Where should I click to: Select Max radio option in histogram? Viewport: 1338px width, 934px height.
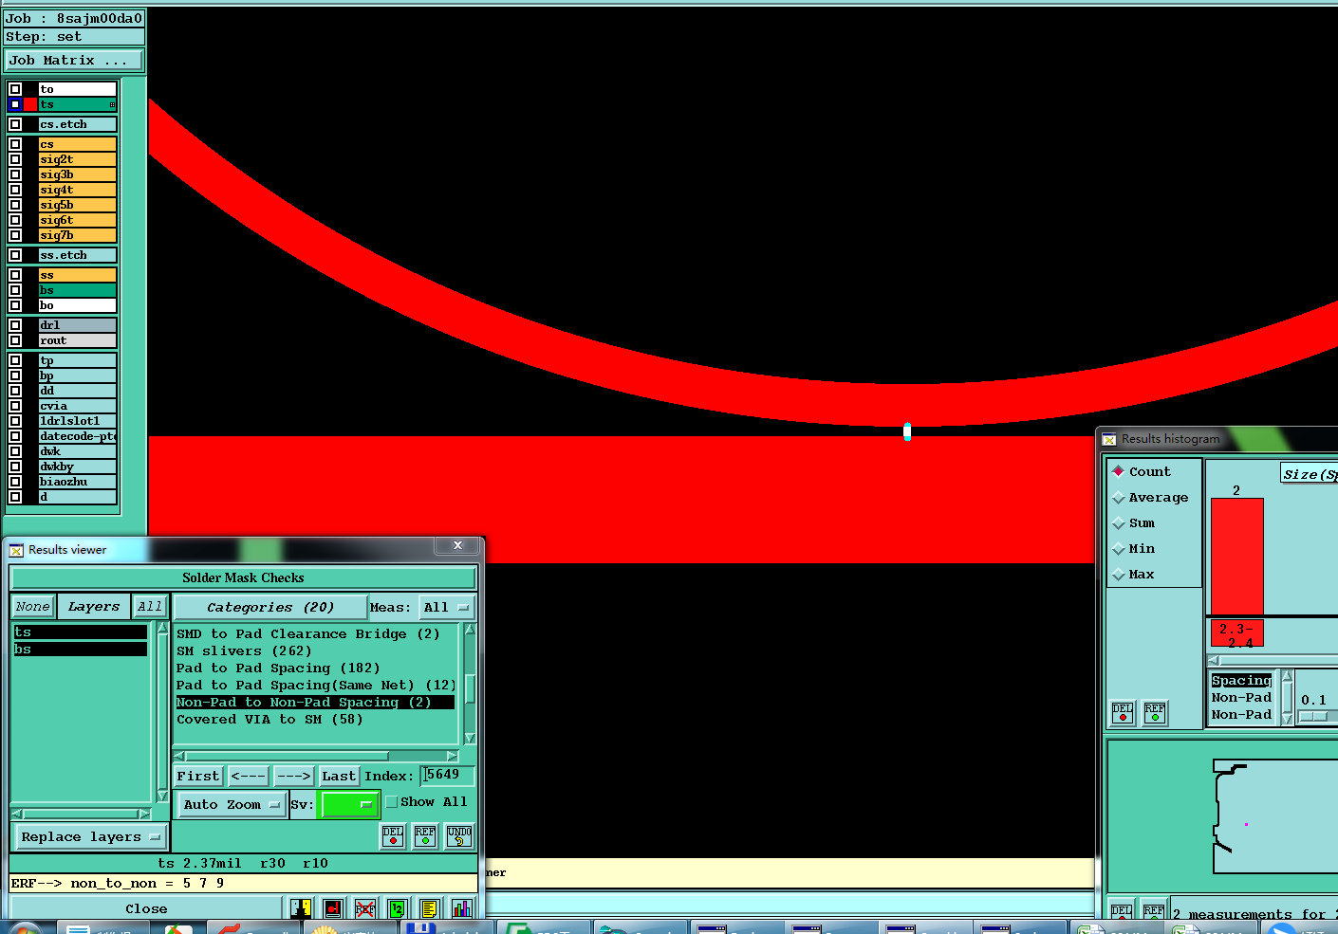1119,574
